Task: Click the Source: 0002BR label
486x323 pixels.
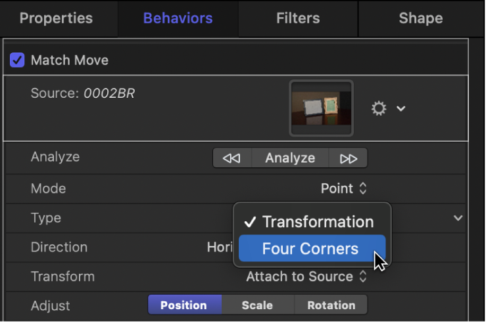Action: 82,94
